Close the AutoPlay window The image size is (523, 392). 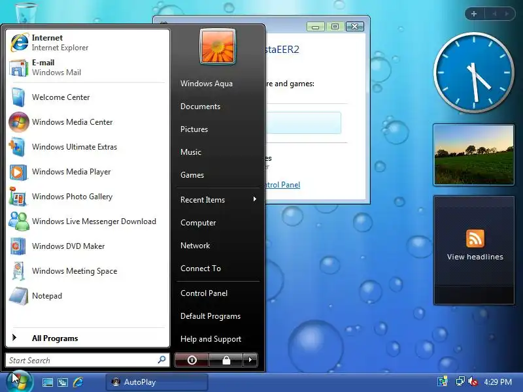coord(354,26)
